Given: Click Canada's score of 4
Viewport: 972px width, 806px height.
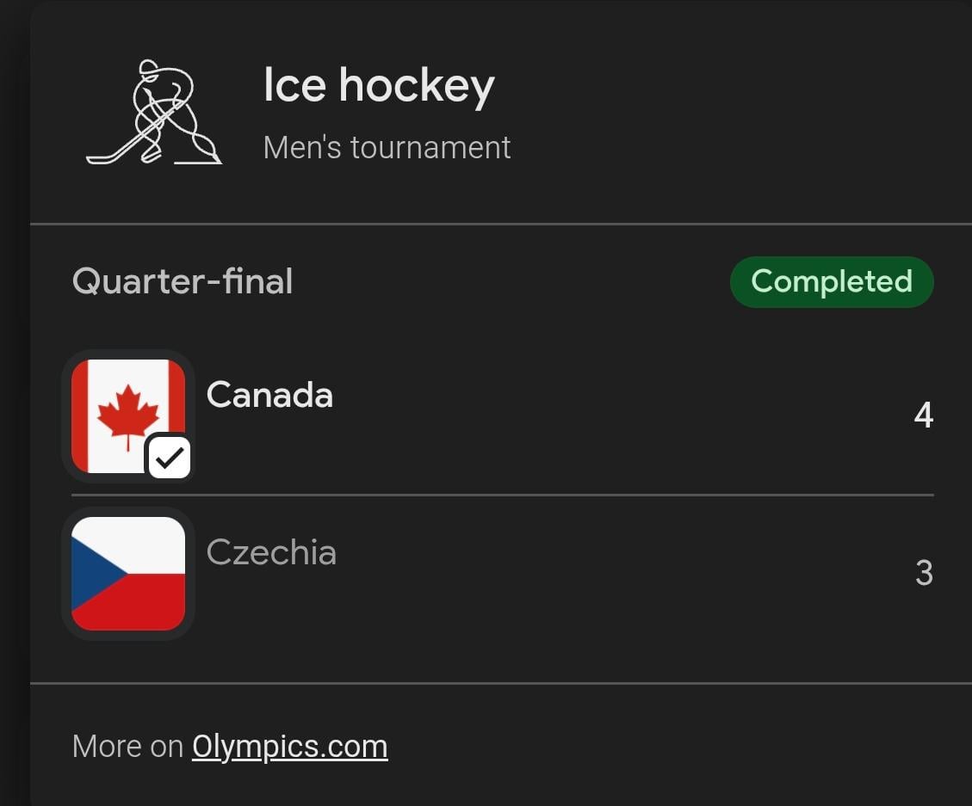Looking at the screenshot, I should tap(923, 415).
